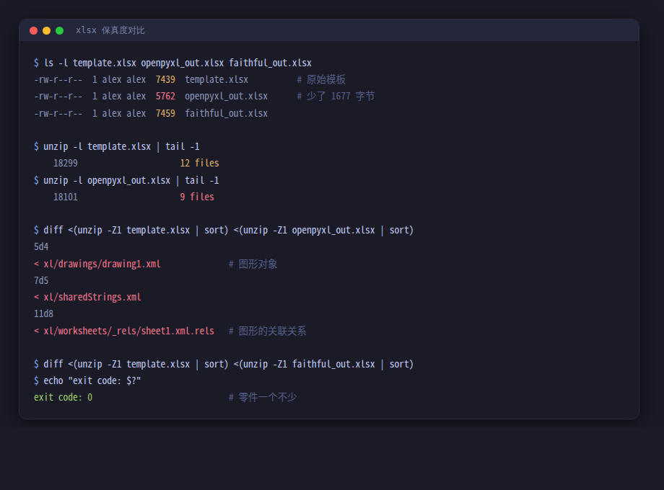This screenshot has height=490, width=664.
Task: Click the comment "# 原始模板"
Action: tap(321, 79)
